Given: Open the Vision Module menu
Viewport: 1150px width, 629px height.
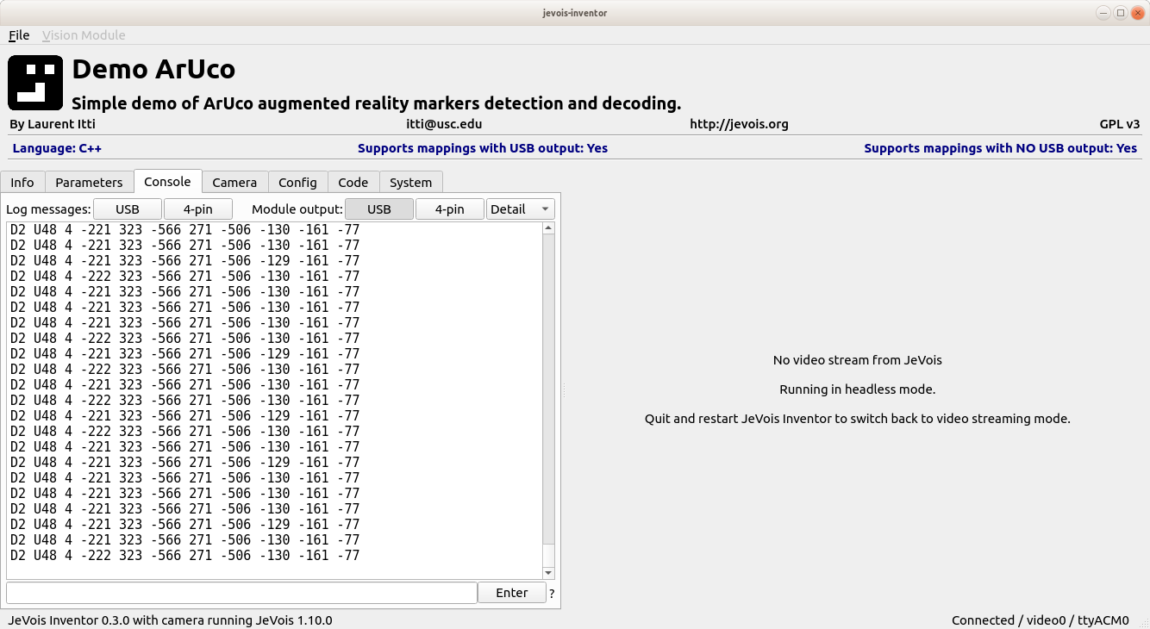Looking at the screenshot, I should (x=84, y=35).
